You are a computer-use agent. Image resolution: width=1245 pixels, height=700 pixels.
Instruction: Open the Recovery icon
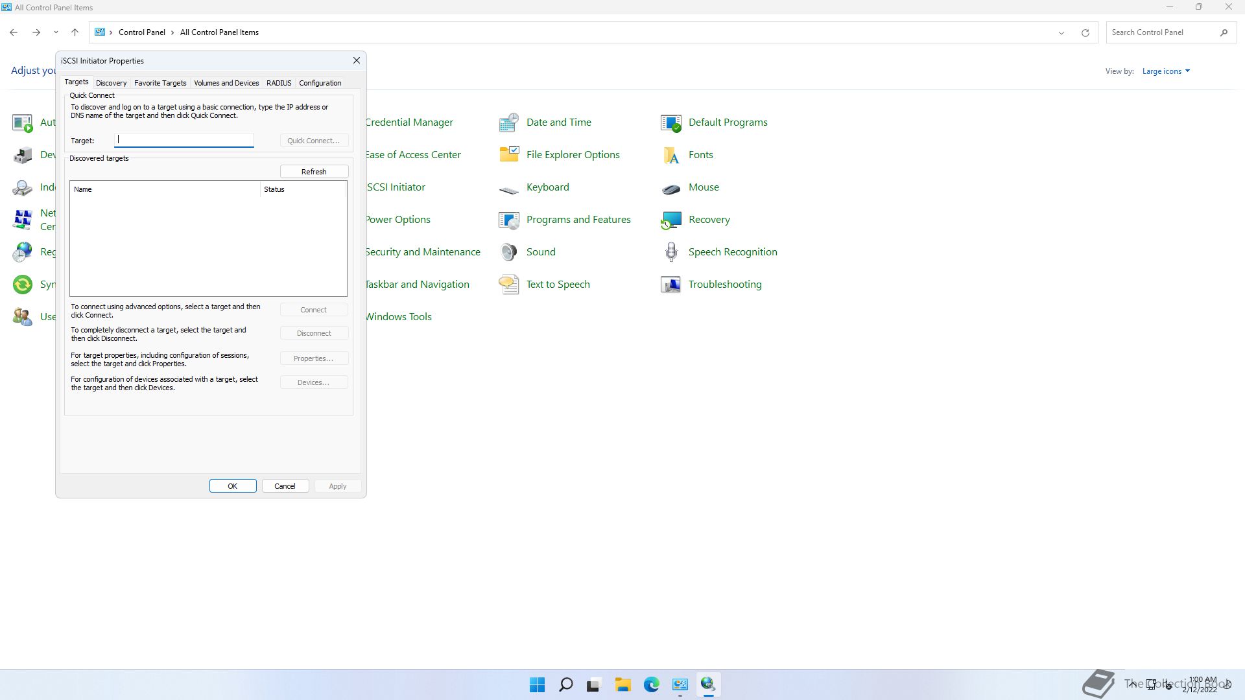click(x=671, y=220)
